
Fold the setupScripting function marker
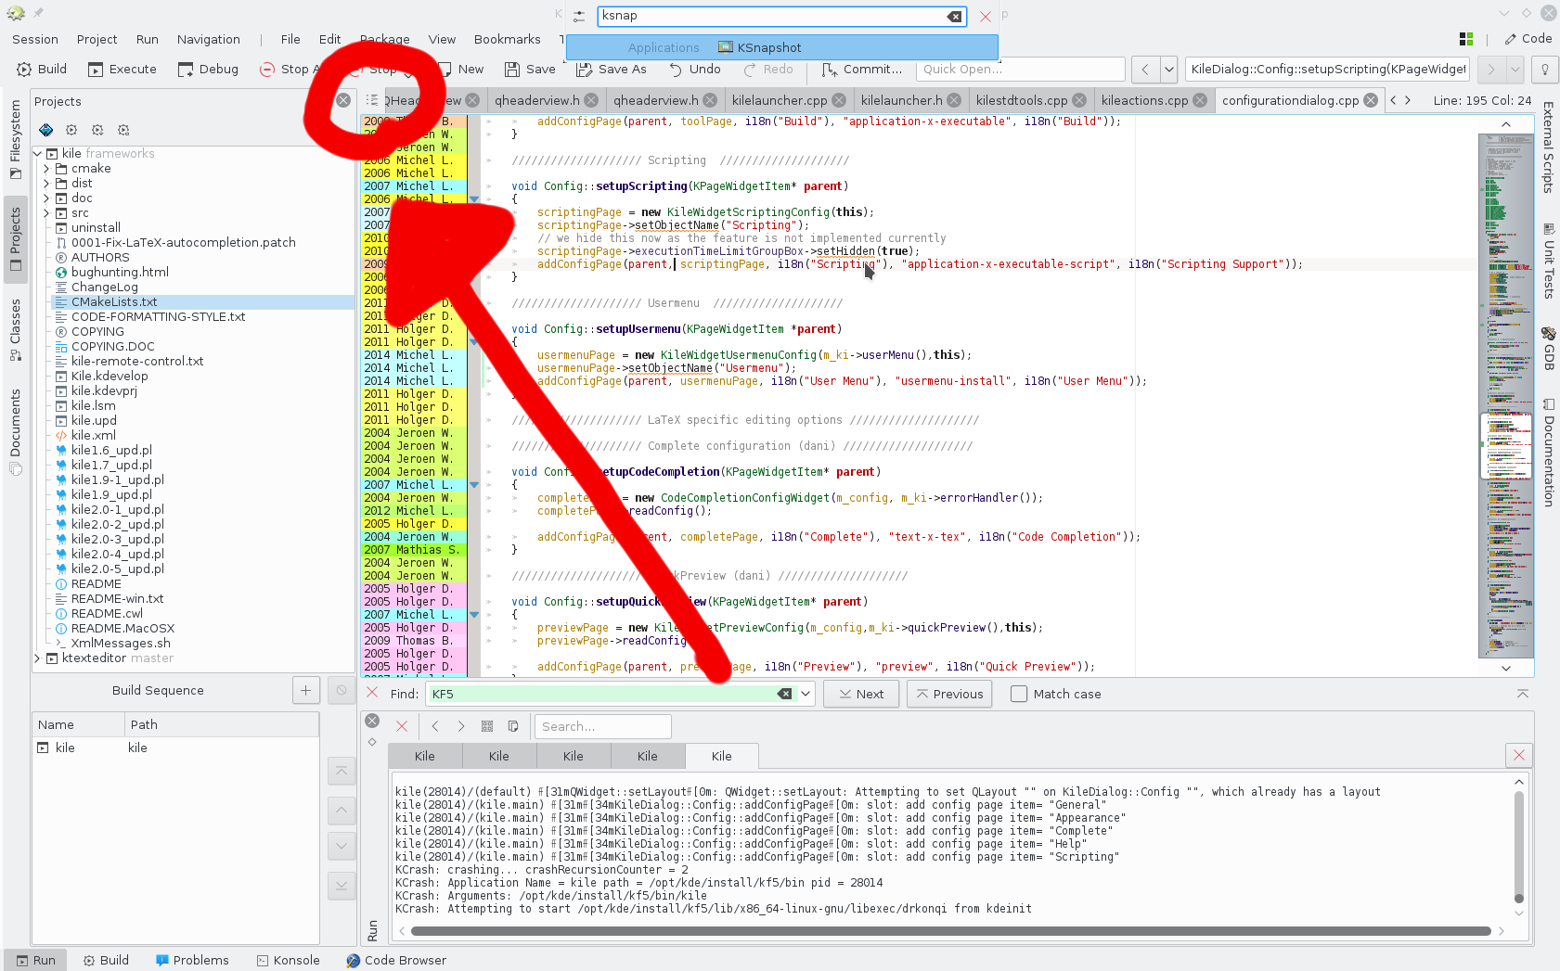pyautogui.click(x=474, y=199)
